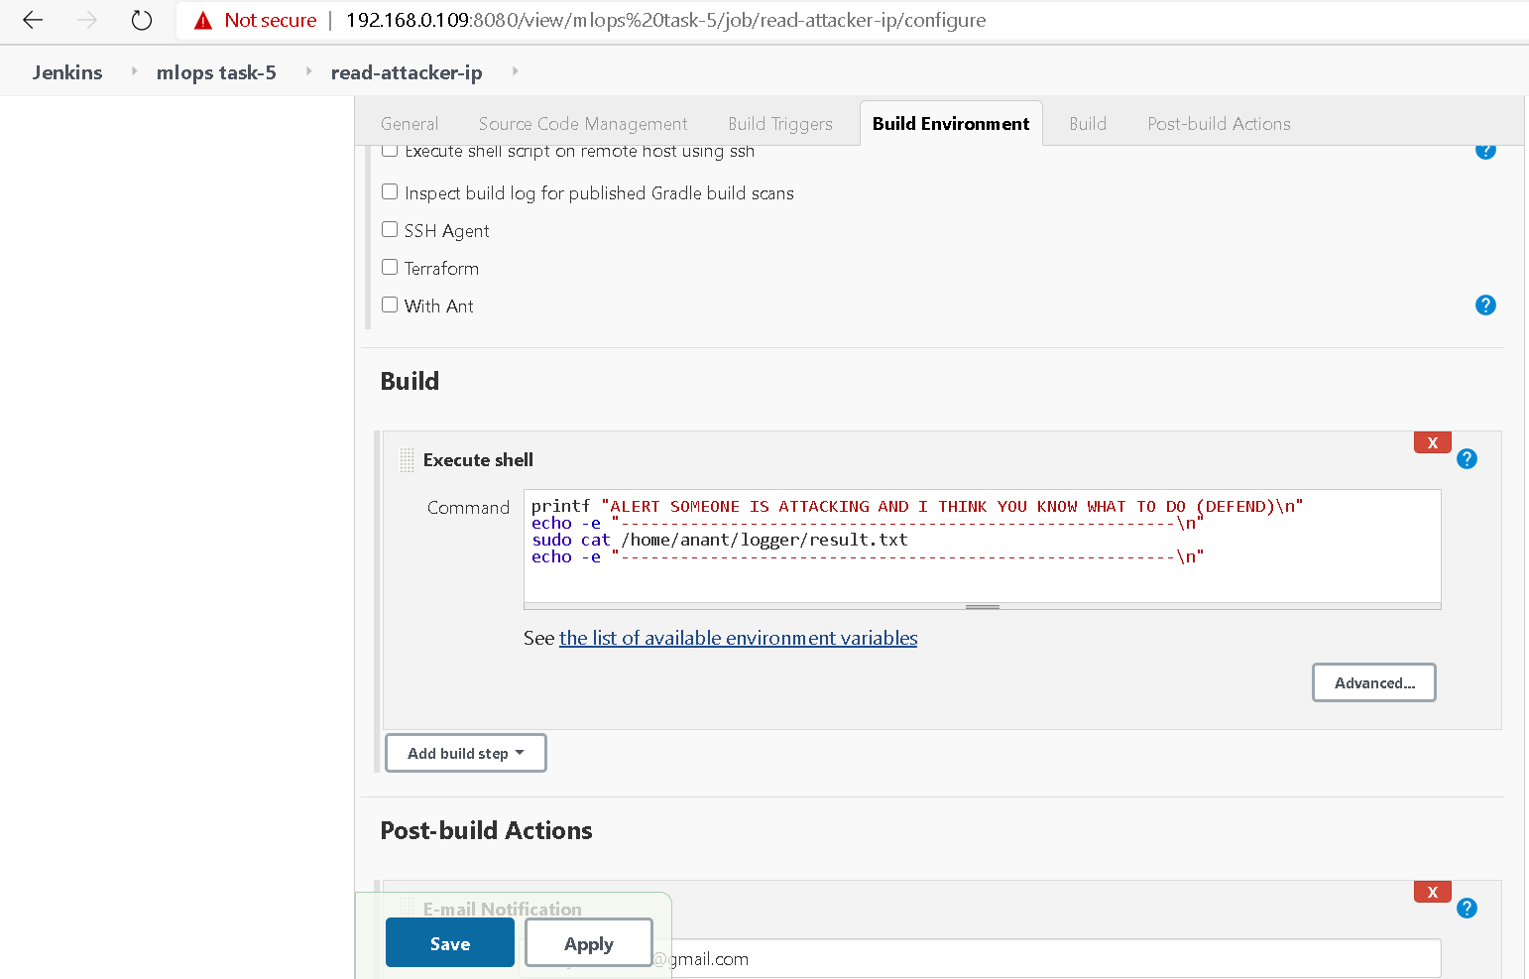Open the read-attacker-ip breadcrumb

(407, 72)
